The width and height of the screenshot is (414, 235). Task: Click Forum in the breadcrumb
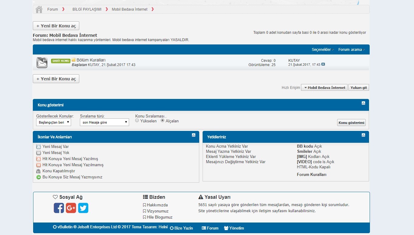pyautogui.click(x=53, y=9)
